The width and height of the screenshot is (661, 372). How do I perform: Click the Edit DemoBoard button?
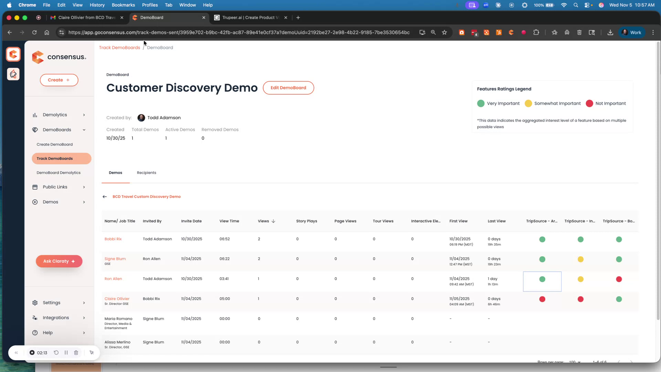tap(288, 88)
